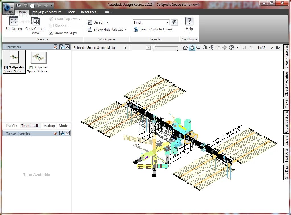Open the Layers side tab
The image size is (291, 215).
click(286, 140)
